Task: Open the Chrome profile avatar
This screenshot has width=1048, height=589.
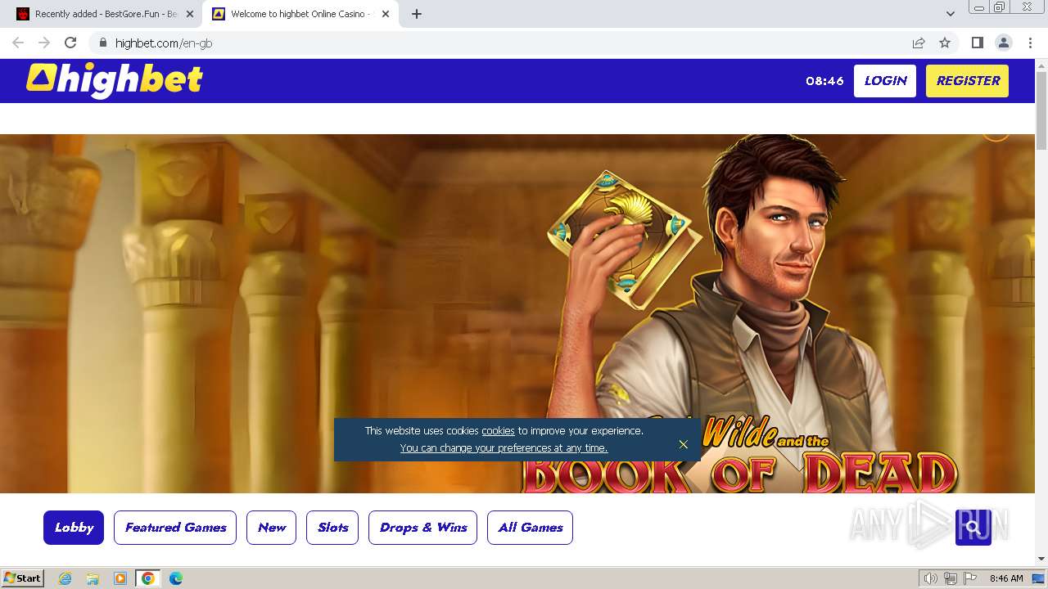Action: click(x=1003, y=43)
